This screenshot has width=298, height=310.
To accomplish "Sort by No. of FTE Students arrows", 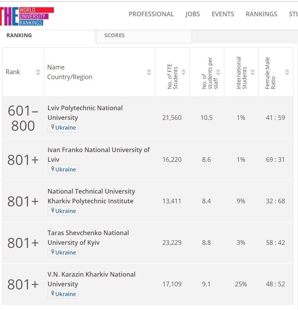I will click(184, 72).
